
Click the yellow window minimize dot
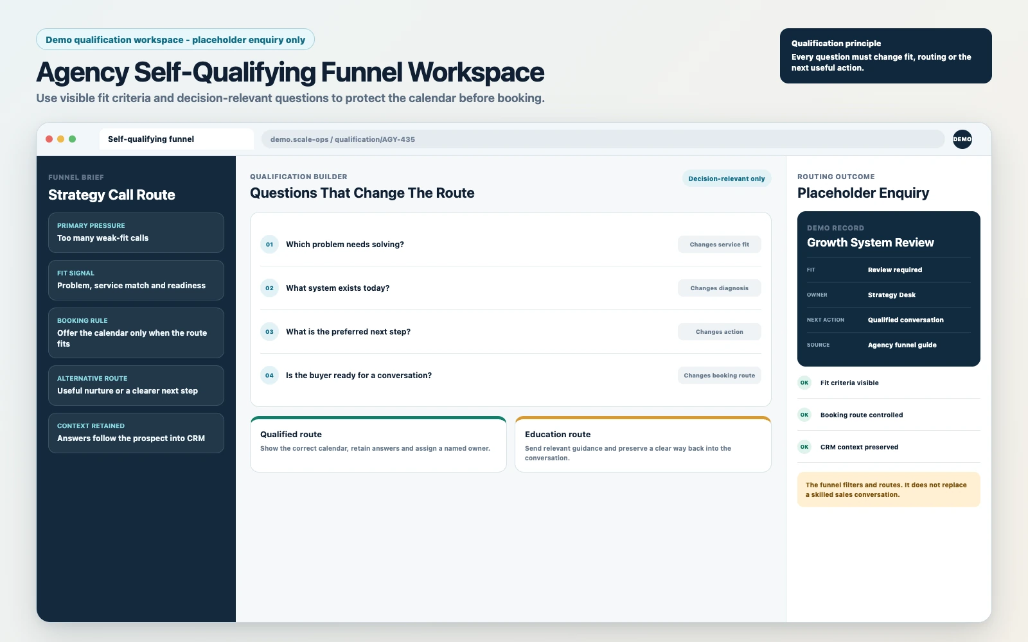pyautogui.click(x=61, y=139)
